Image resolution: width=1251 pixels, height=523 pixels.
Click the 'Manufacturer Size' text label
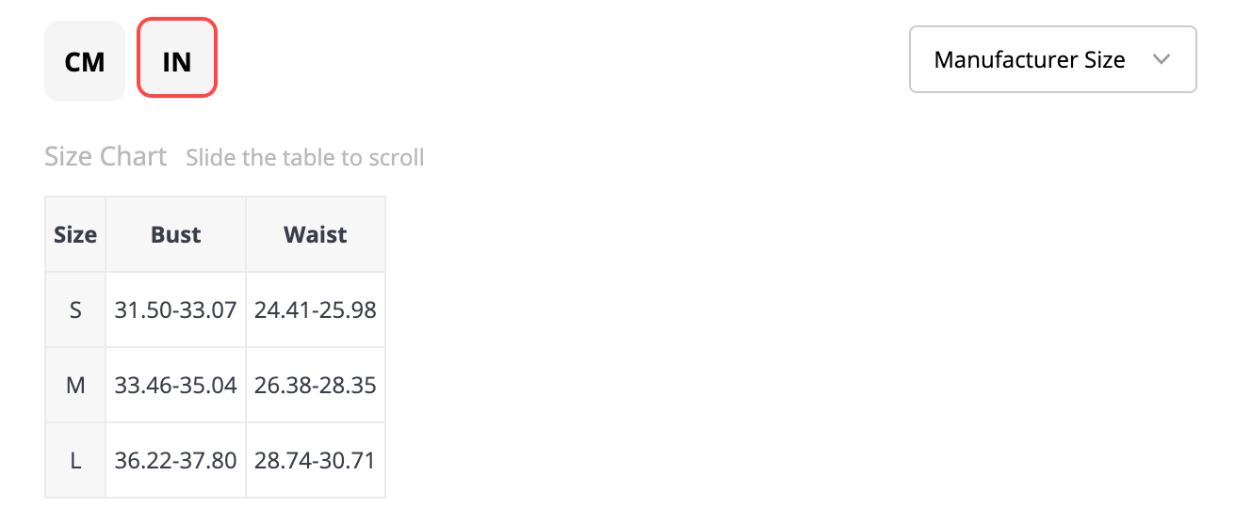(x=1030, y=59)
